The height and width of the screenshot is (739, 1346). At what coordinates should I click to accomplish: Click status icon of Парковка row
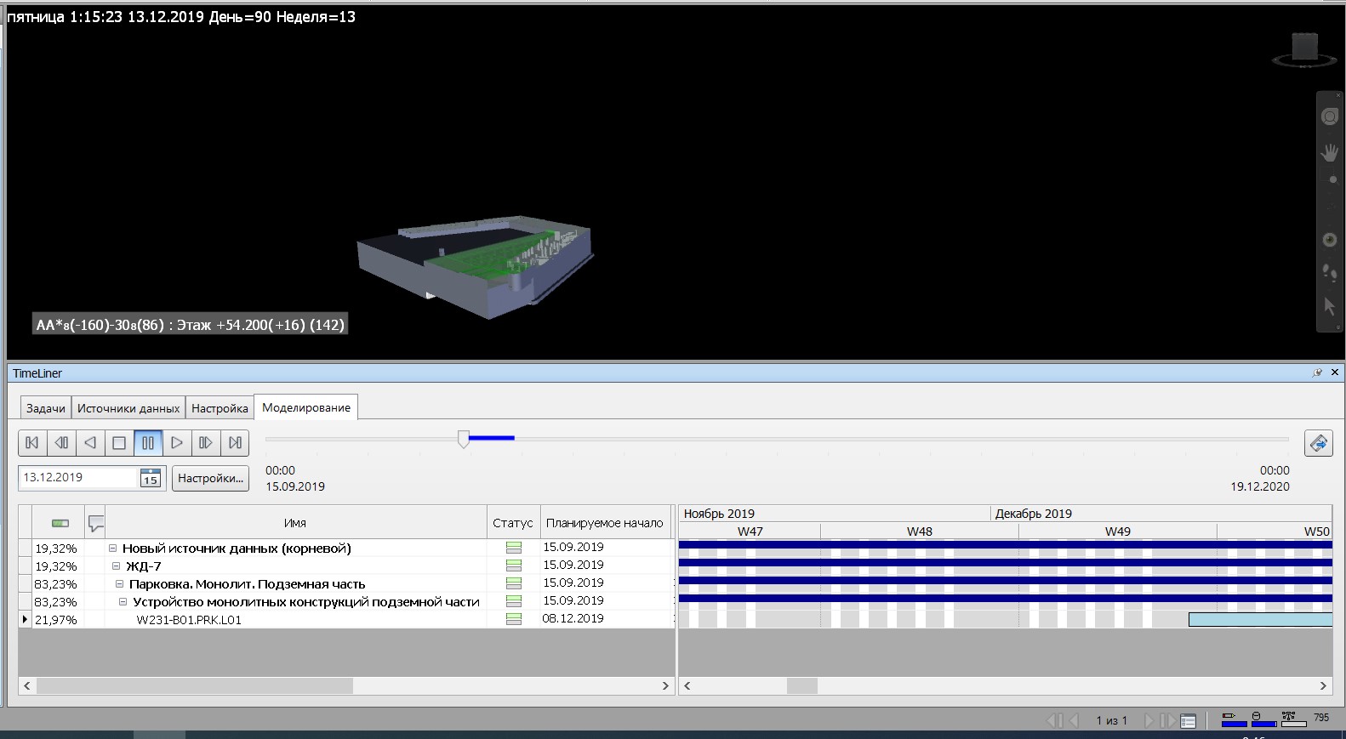tap(513, 583)
